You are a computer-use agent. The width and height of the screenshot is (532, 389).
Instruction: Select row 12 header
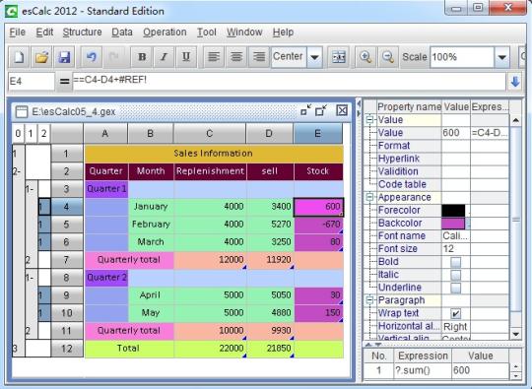click(x=67, y=349)
